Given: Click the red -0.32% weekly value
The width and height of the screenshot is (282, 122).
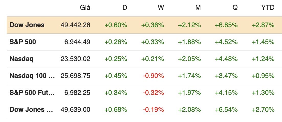Looking at the screenshot, I should point(153,93).
